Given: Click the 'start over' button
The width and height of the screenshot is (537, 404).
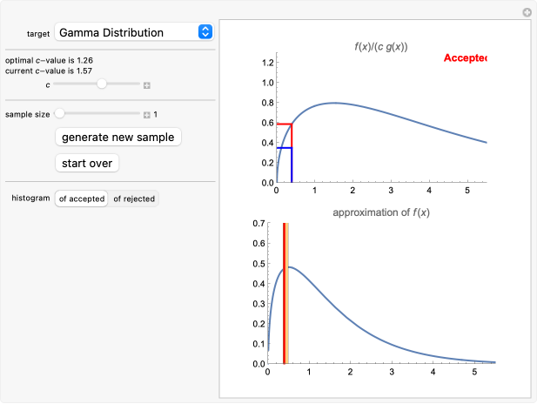Looking at the screenshot, I should click(86, 163).
